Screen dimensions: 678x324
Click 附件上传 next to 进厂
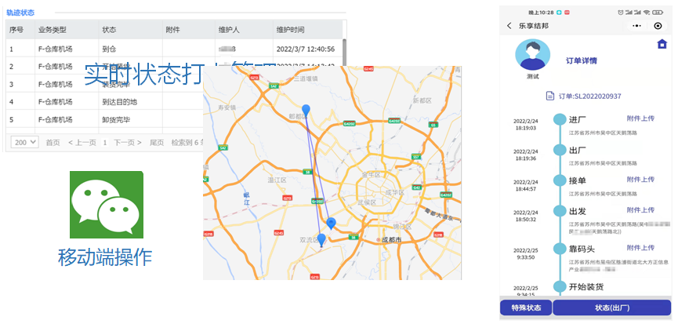[x=640, y=118]
